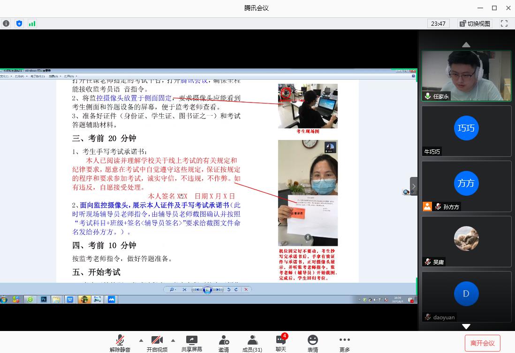The width and height of the screenshot is (515, 353).
Task: Expand video options arrow beside 开启视频
Action: [173, 340]
